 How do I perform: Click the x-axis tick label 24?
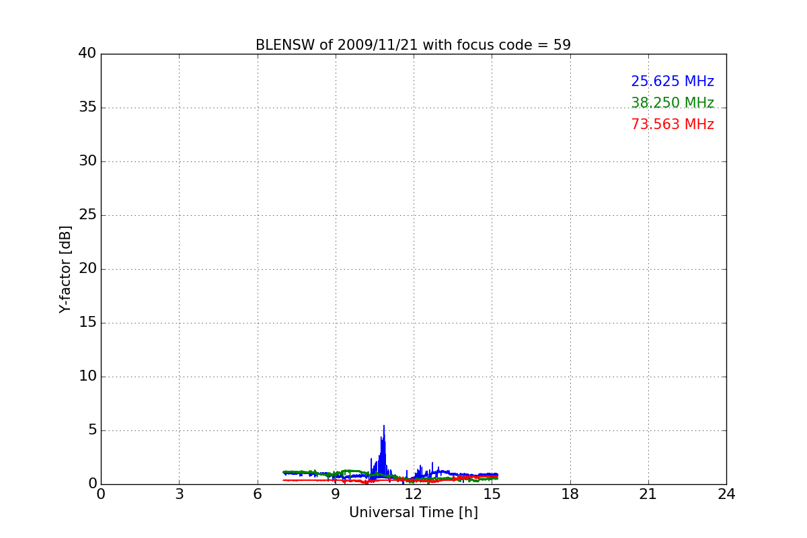point(726,494)
